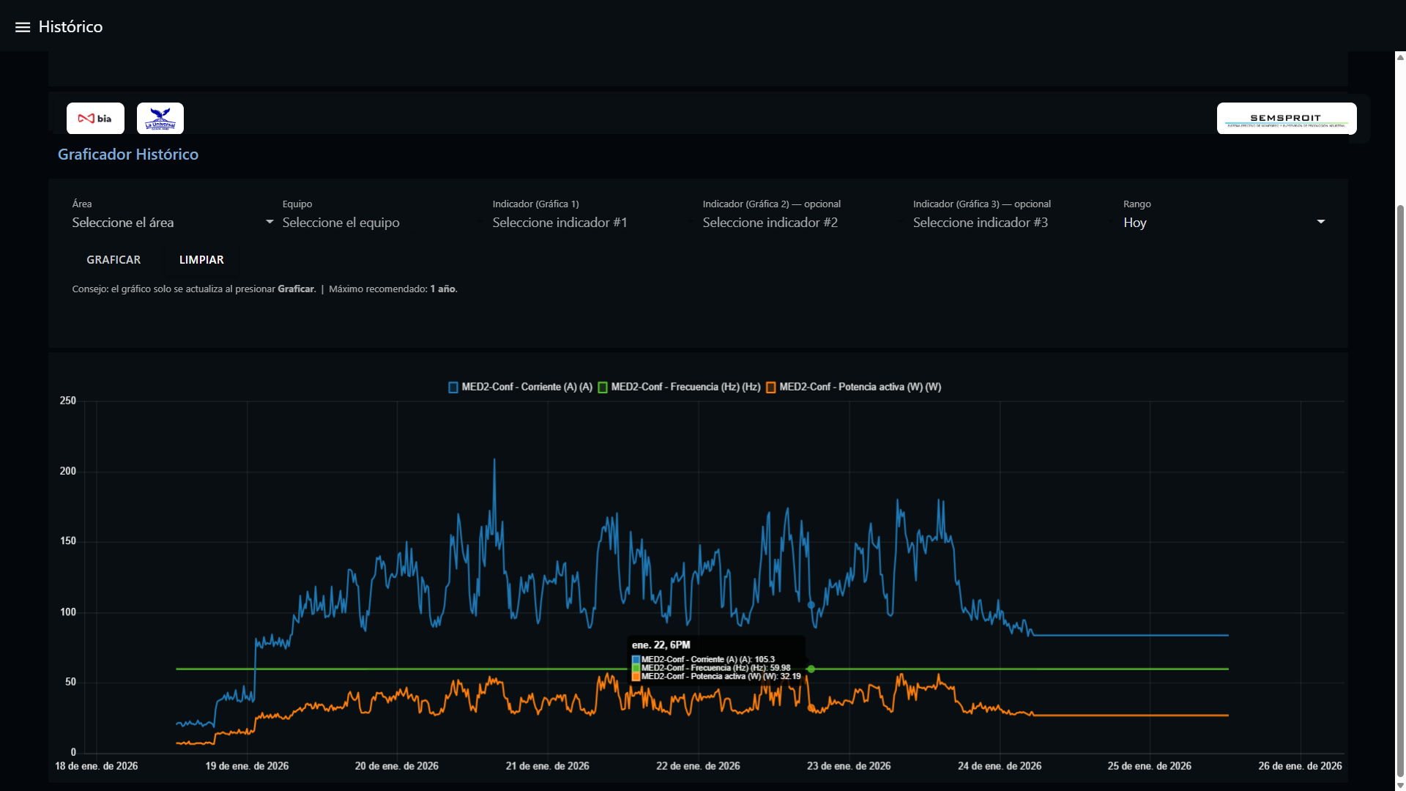
Task: Toggle Corriente (A) series in legend
Action: (520, 387)
